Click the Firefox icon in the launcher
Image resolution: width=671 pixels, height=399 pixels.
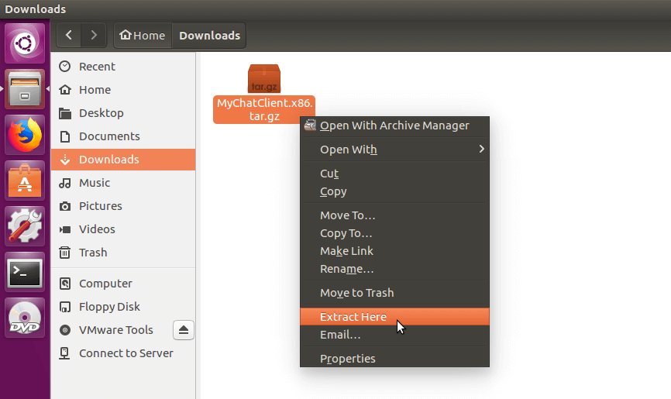coord(25,135)
